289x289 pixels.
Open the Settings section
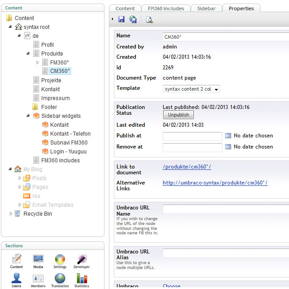click(60, 261)
